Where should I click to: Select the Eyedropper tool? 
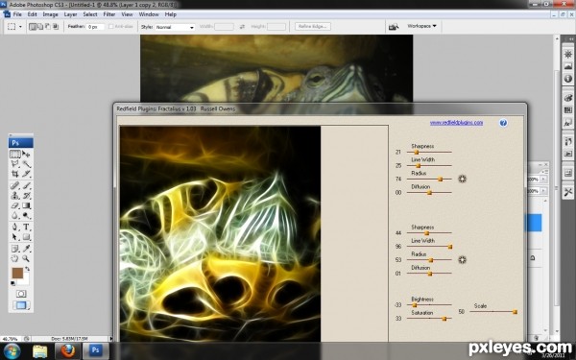click(x=26, y=249)
